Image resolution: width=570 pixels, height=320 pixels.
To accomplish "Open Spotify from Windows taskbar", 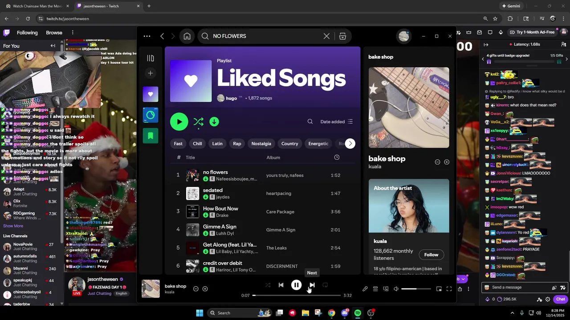I will 358,313.
